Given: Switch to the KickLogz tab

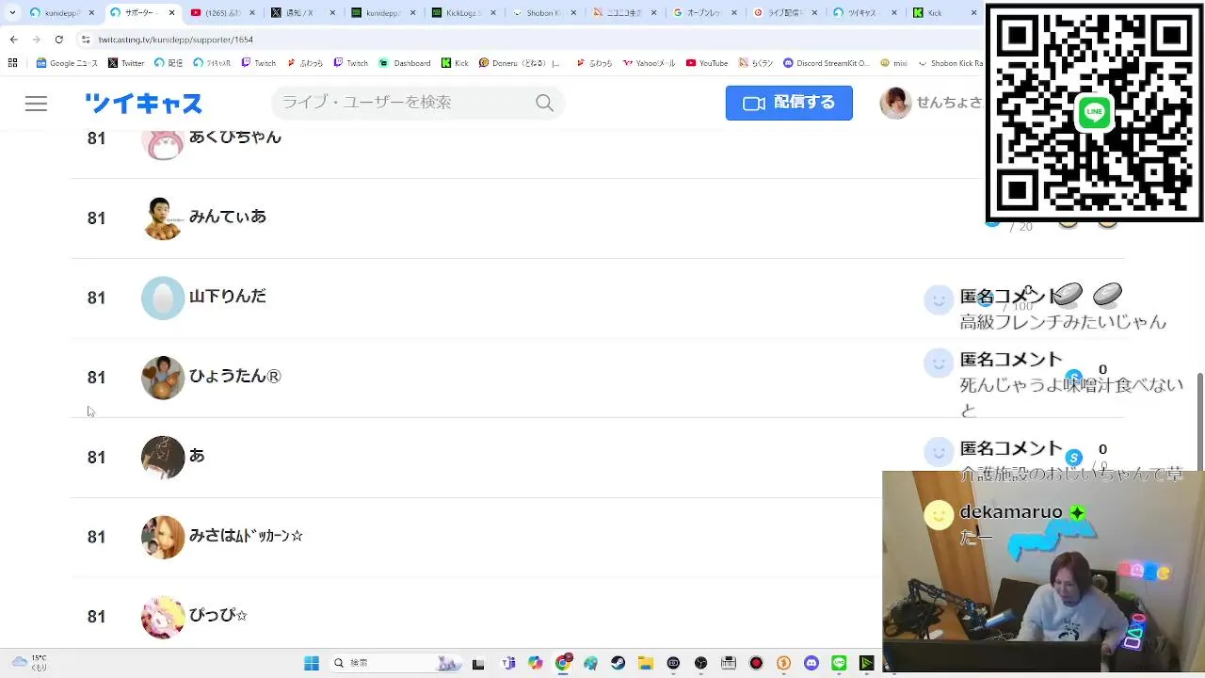Looking at the screenshot, I should tap(463, 13).
